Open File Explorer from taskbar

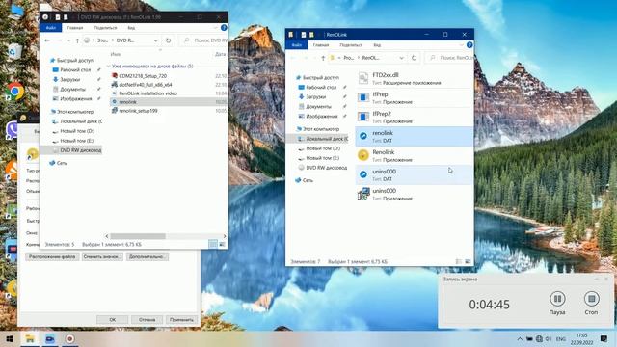30,338
